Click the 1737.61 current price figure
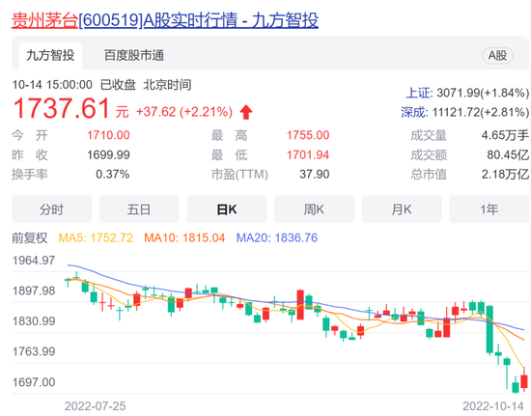 tap(61, 108)
